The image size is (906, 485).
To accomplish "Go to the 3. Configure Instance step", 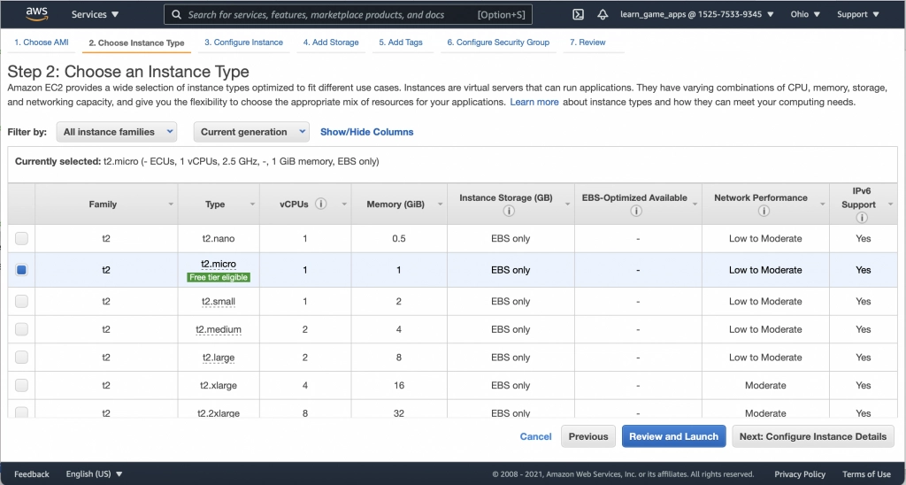I will pyautogui.click(x=244, y=42).
